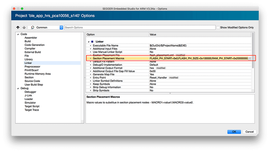Screen dimensions: 270x152
Task: Collapse the Code tree group
Action: (x=18, y=34)
